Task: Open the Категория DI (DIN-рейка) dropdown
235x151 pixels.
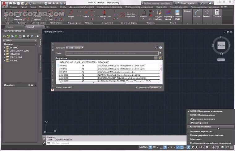Action: [x=75, y=48]
